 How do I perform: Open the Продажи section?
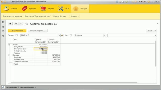pyautogui.click(x=29, y=8)
